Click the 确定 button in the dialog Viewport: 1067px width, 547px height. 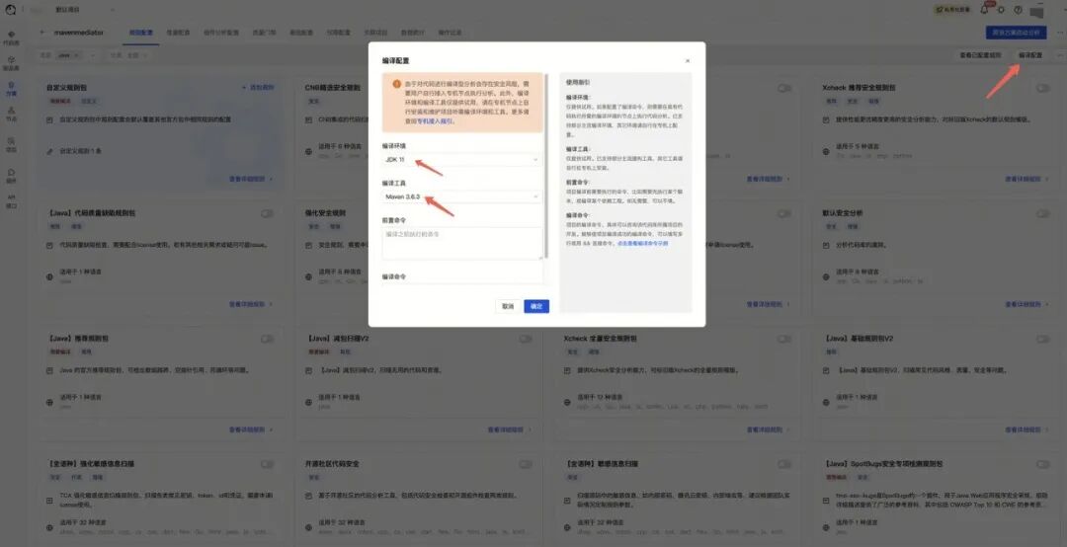click(536, 306)
